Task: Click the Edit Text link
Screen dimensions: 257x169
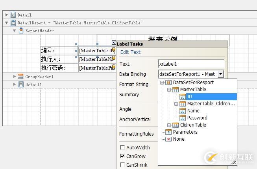Action: (130, 52)
